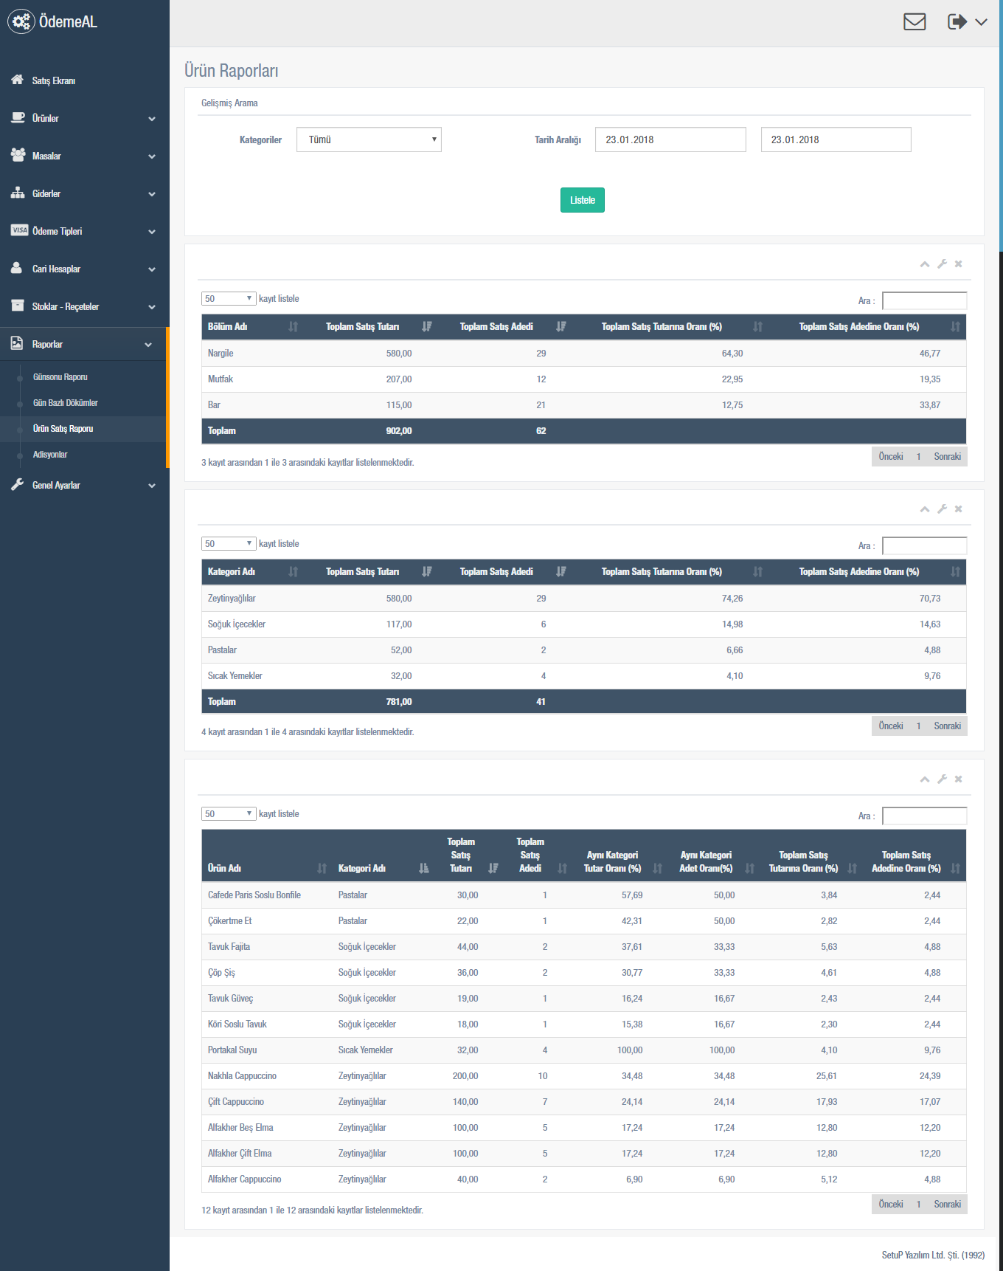This screenshot has width=1003, height=1271.
Task: Collapse the Bölüm table panel with chevron icon
Action: point(925,264)
